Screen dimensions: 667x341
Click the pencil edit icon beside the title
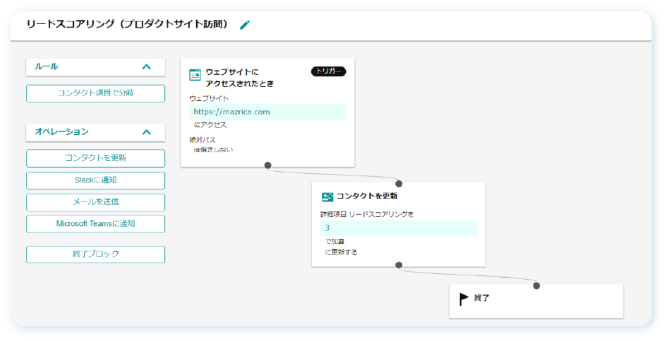tap(245, 25)
